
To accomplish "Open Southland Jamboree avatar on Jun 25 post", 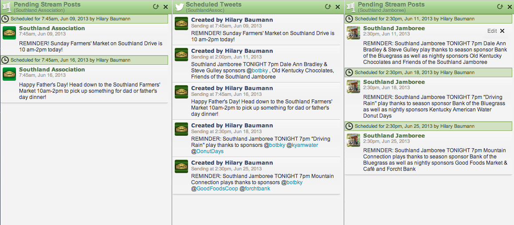I will (353, 140).
